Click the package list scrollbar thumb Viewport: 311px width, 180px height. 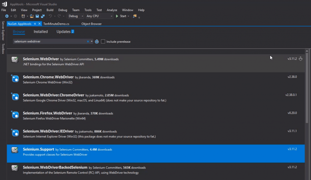click(x=307, y=88)
